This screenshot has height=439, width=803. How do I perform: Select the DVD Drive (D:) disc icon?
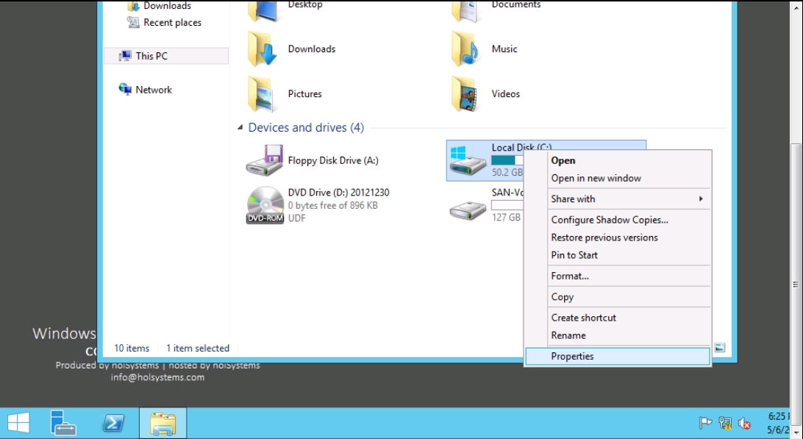click(x=265, y=205)
